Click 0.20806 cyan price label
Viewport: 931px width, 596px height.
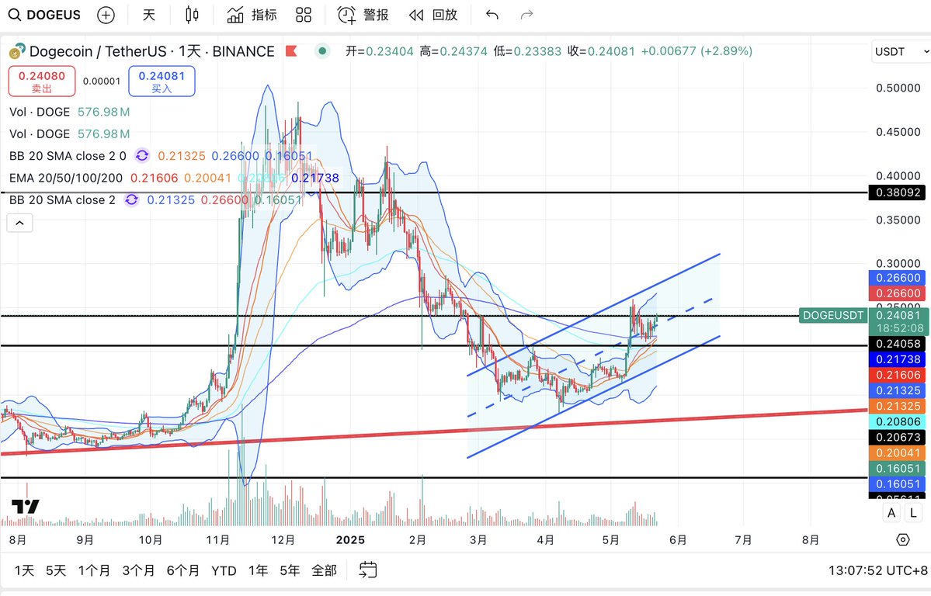pyautogui.click(x=898, y=421)
